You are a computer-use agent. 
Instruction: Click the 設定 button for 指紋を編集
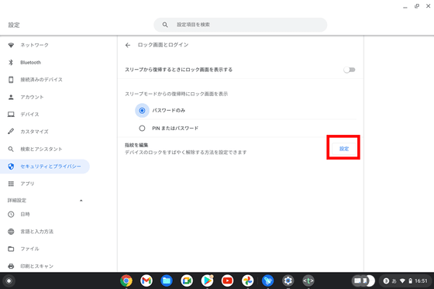pos(344,149)
